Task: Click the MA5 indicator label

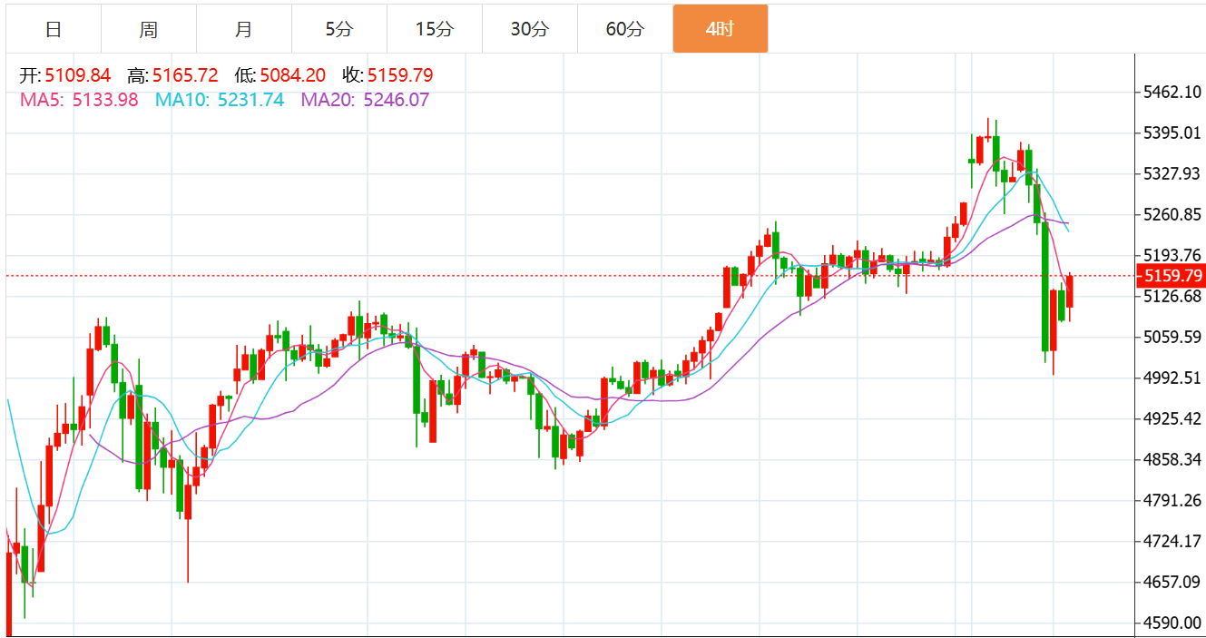Action: click(x=79, y=100)
